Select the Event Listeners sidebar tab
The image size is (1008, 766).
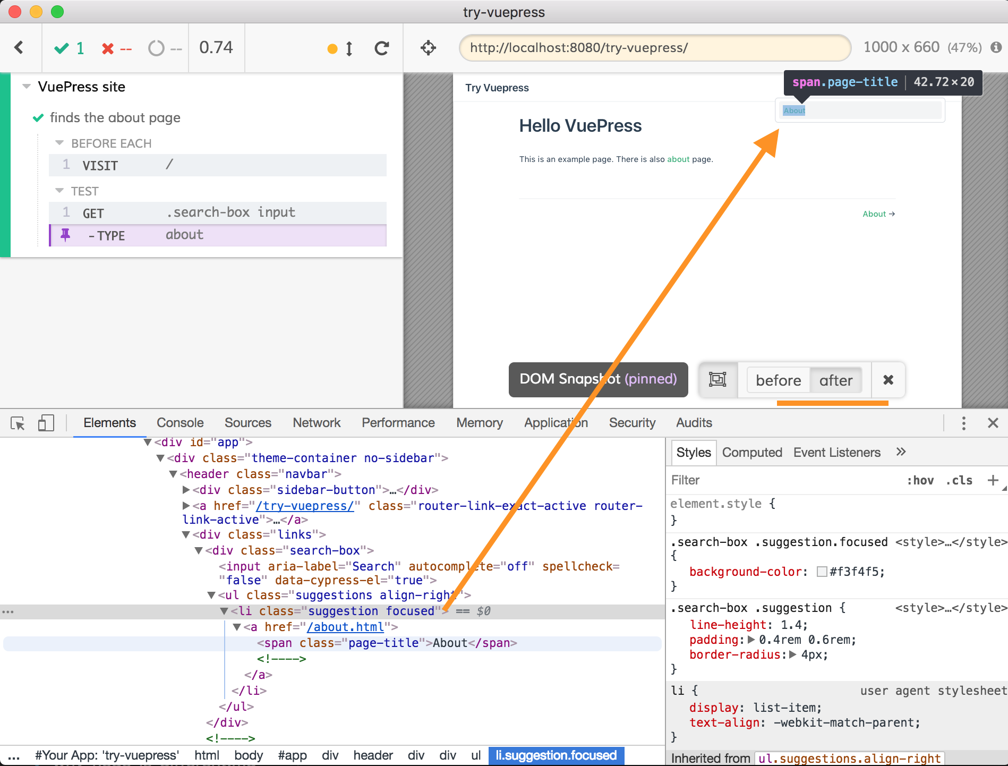click(836, 453)
